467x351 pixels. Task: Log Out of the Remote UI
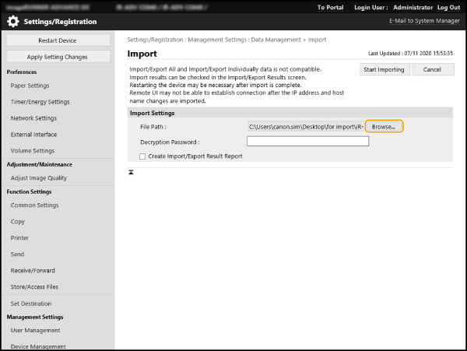448,7
